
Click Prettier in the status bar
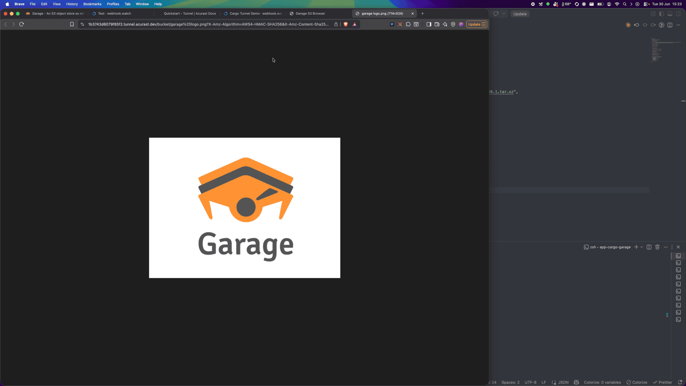click(662, 382)
